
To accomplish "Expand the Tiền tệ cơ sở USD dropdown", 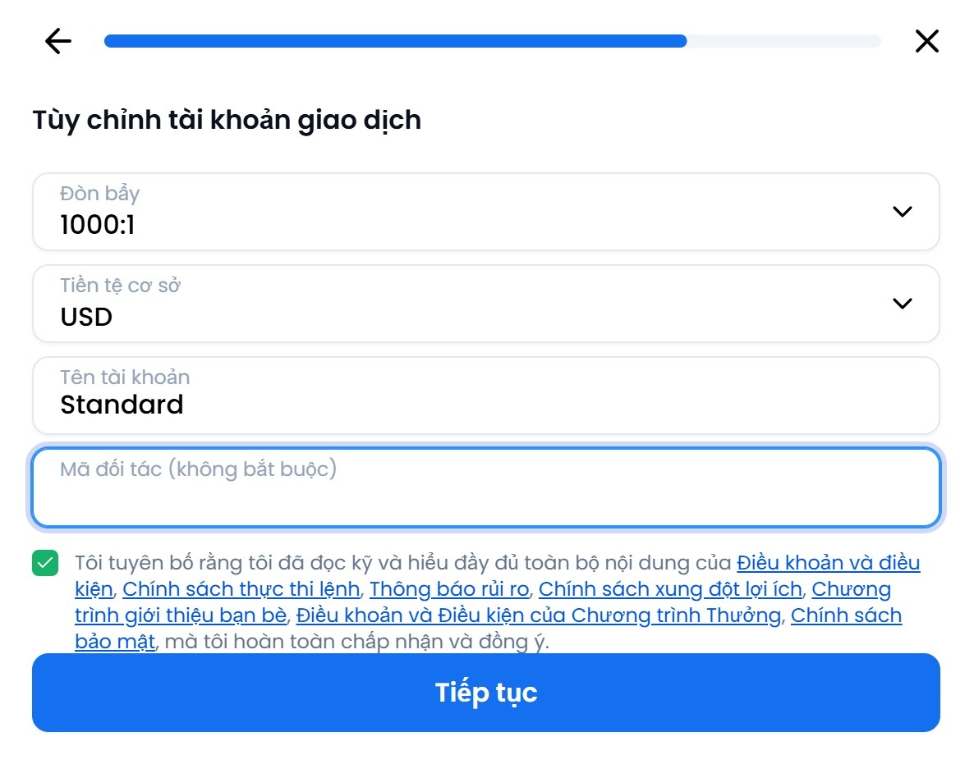I will click(485, 304).
